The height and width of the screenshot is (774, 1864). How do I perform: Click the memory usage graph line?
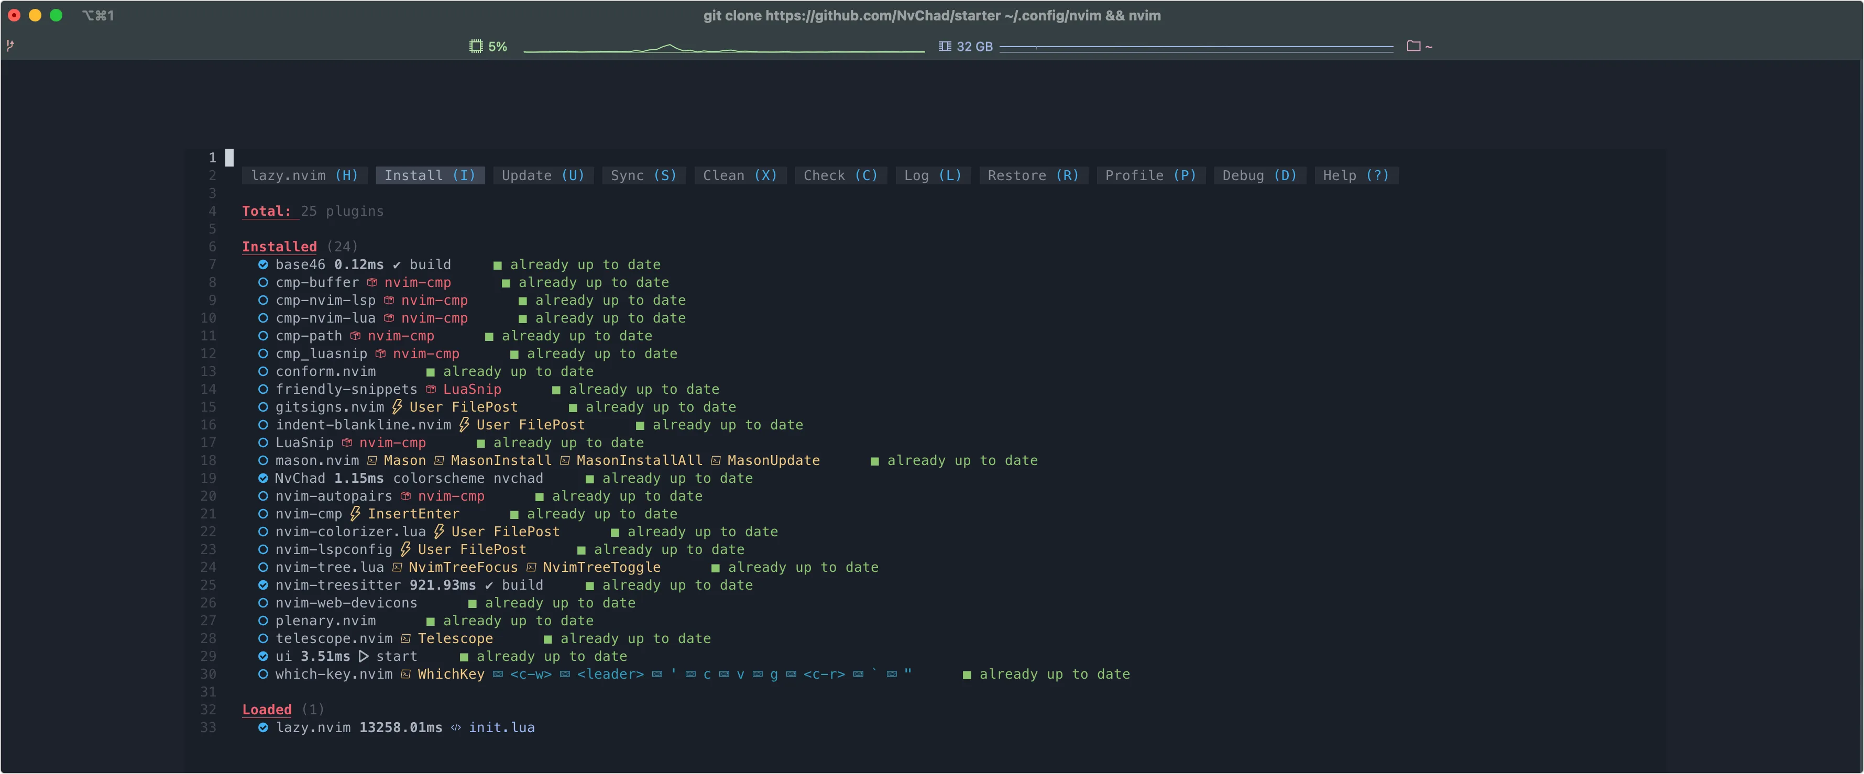pos(1196,47)
